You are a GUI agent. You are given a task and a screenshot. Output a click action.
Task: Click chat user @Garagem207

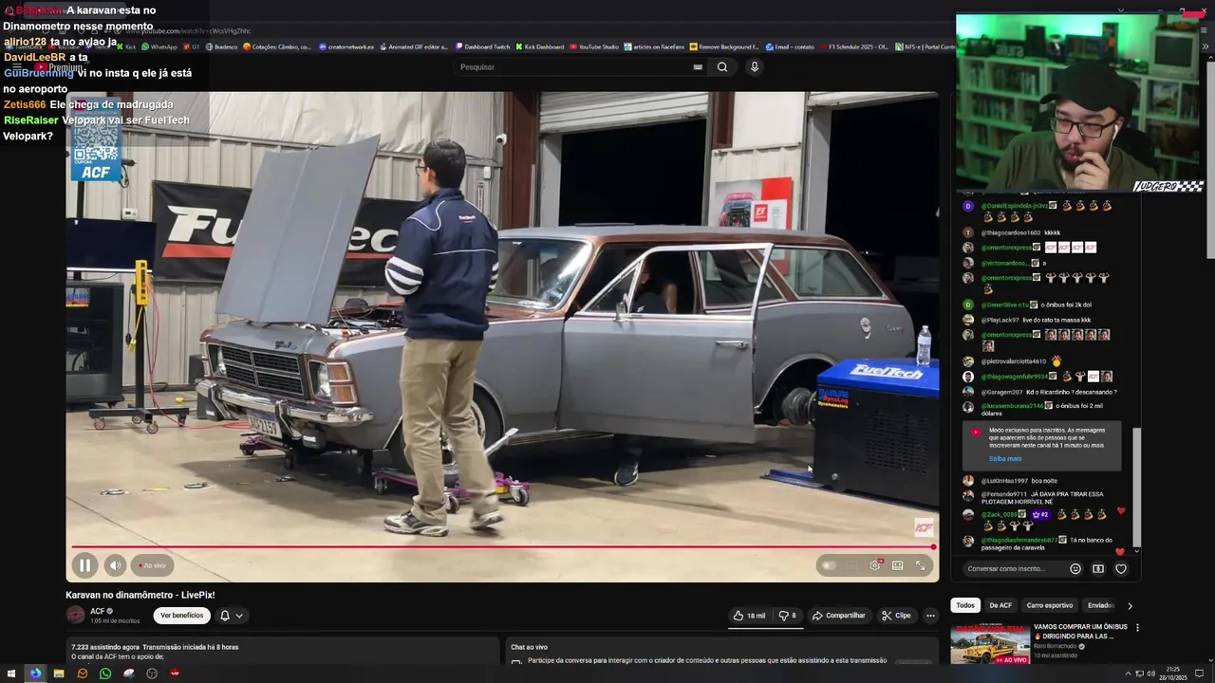(x=1001, y=392)
